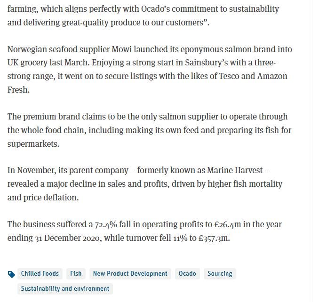319x302 pixels.
Task: Click the Ocado topic tag
Action: [187, 274]
